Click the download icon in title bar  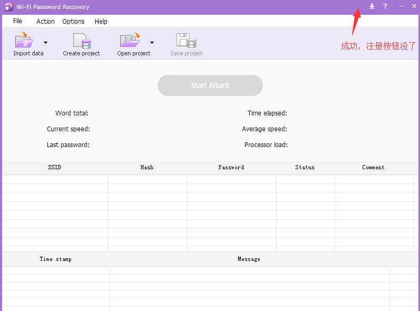(x=372, y=6)
